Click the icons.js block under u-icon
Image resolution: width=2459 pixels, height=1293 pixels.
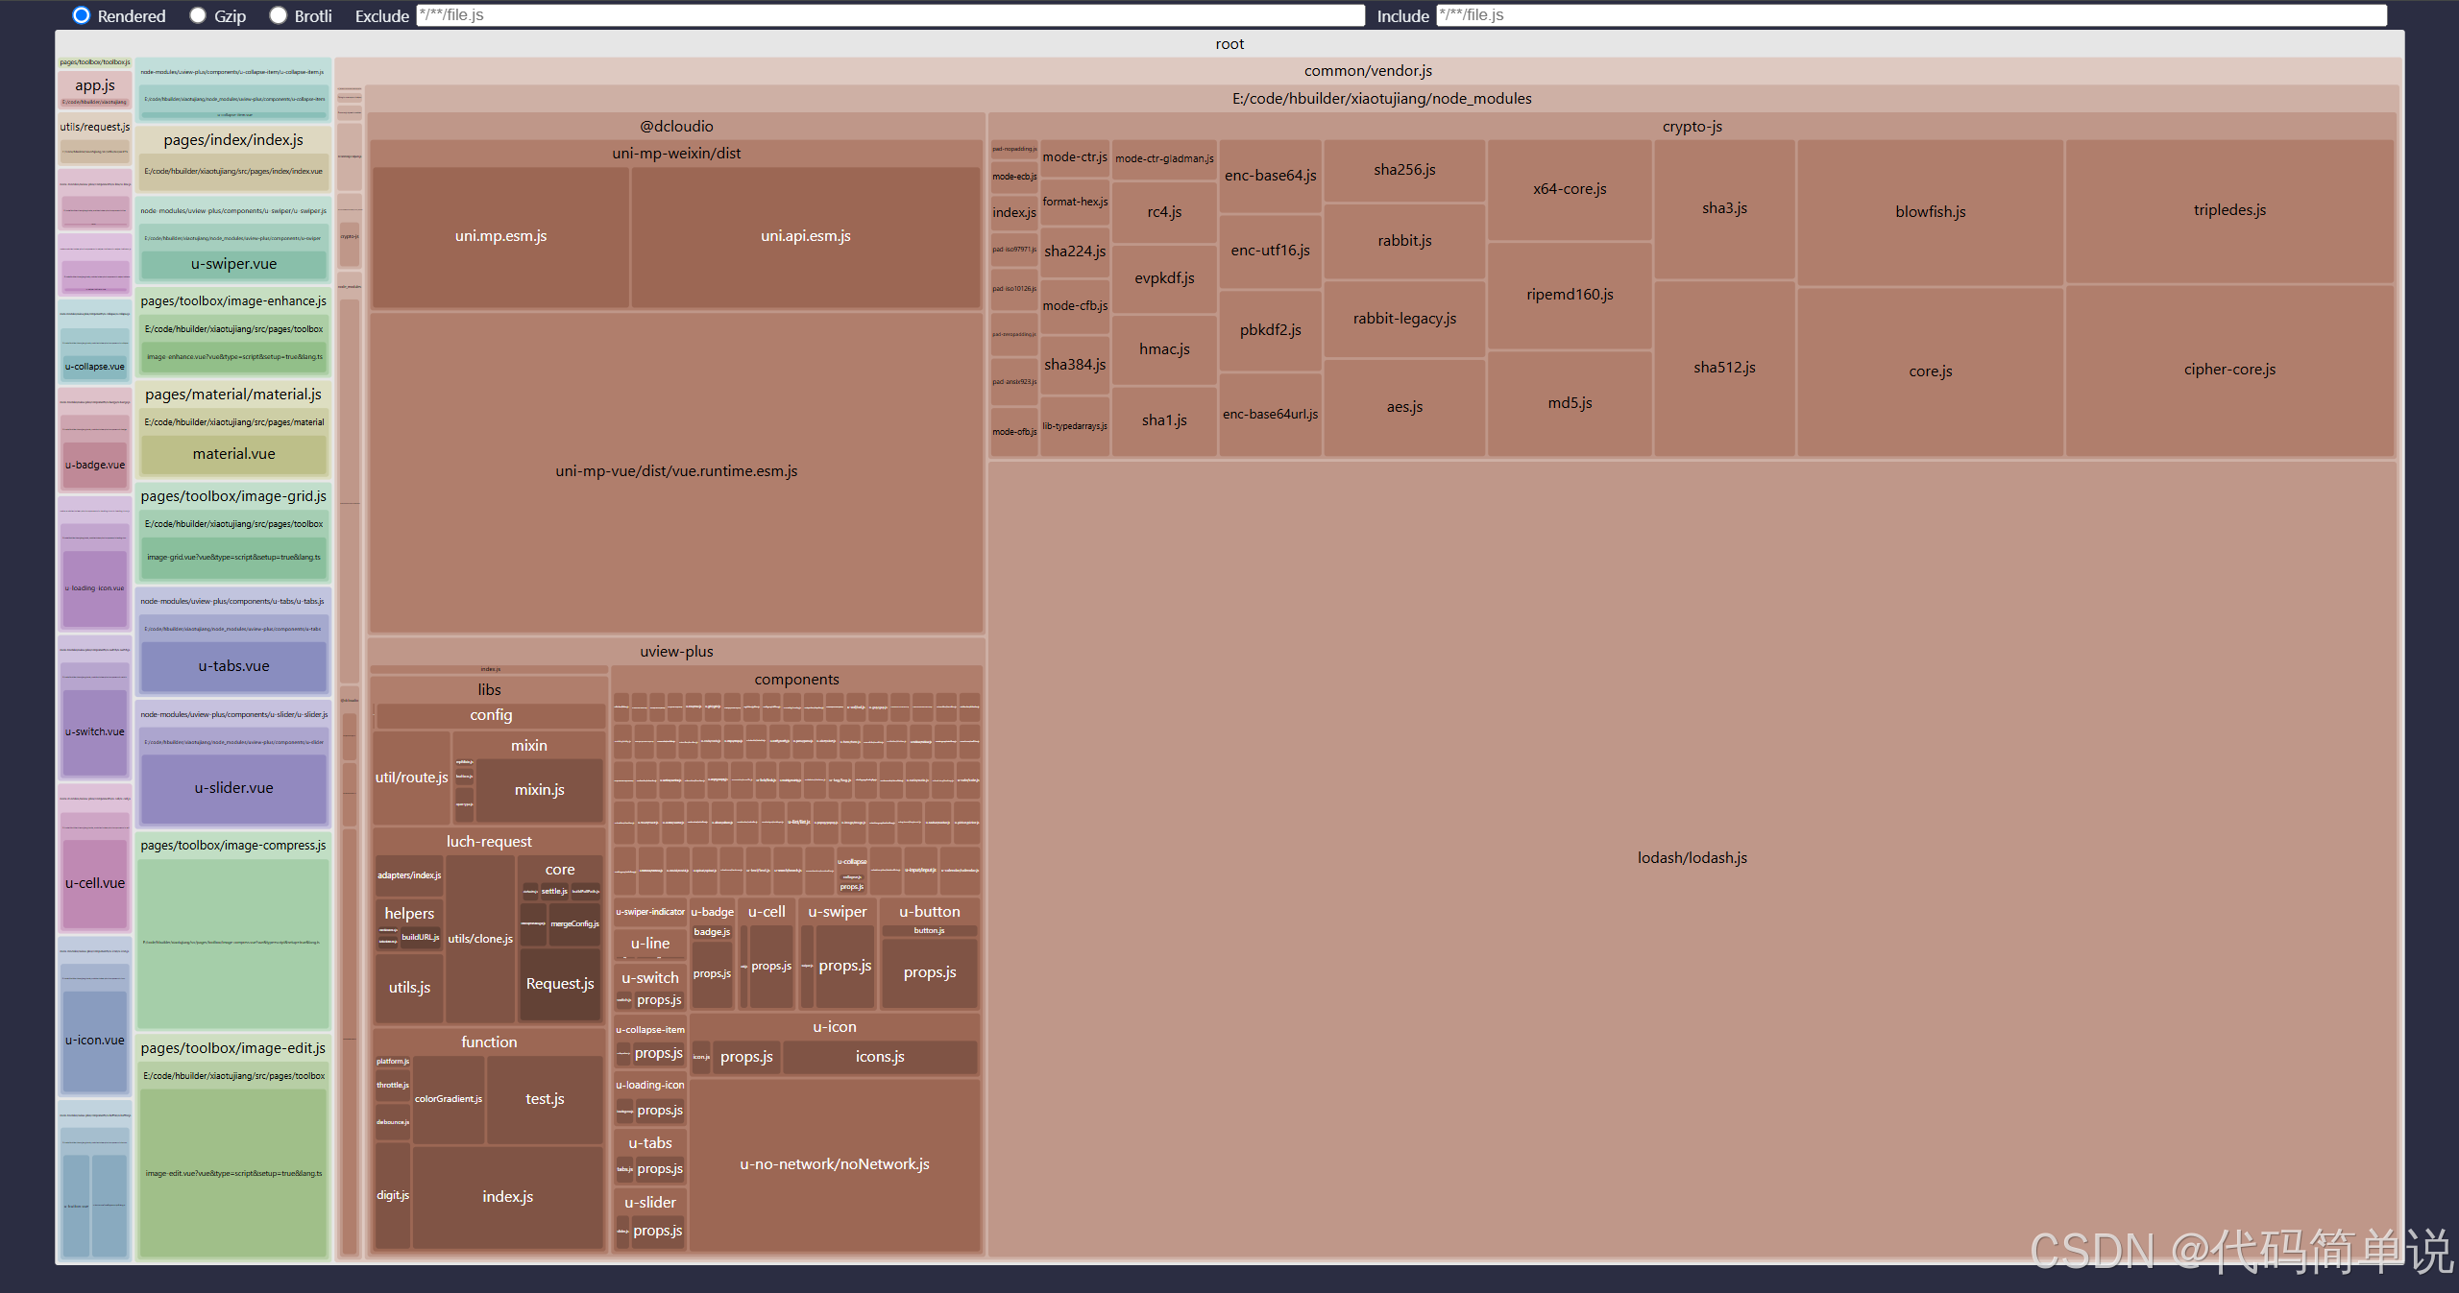(879, 1057)
